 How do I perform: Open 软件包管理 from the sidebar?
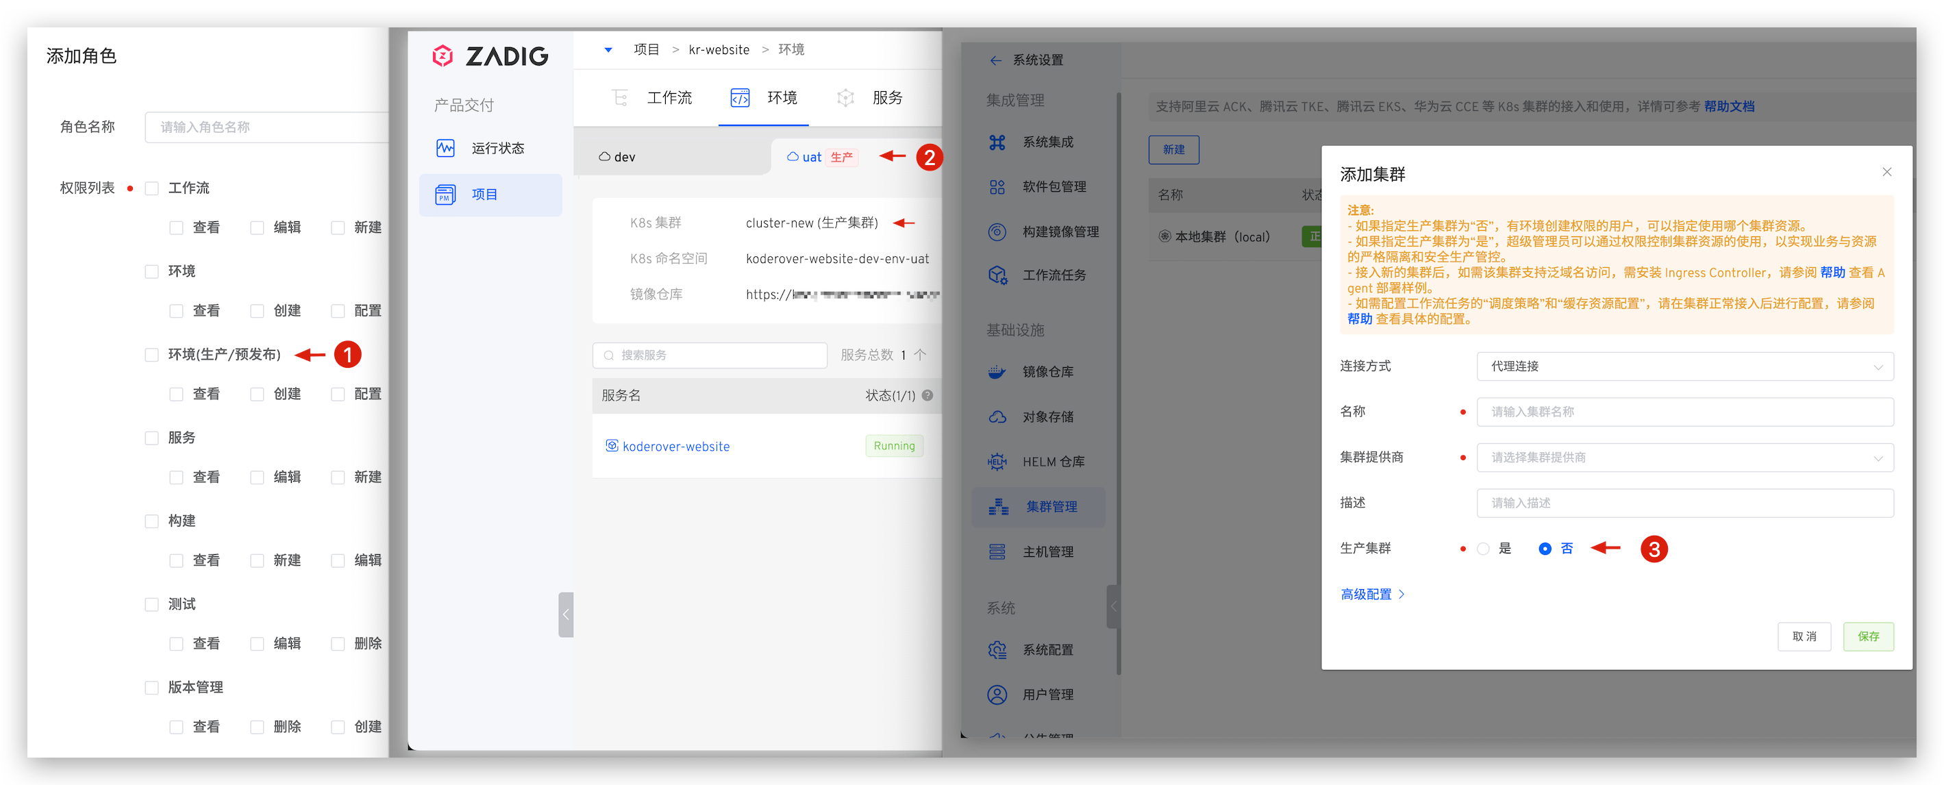[997, 186]
